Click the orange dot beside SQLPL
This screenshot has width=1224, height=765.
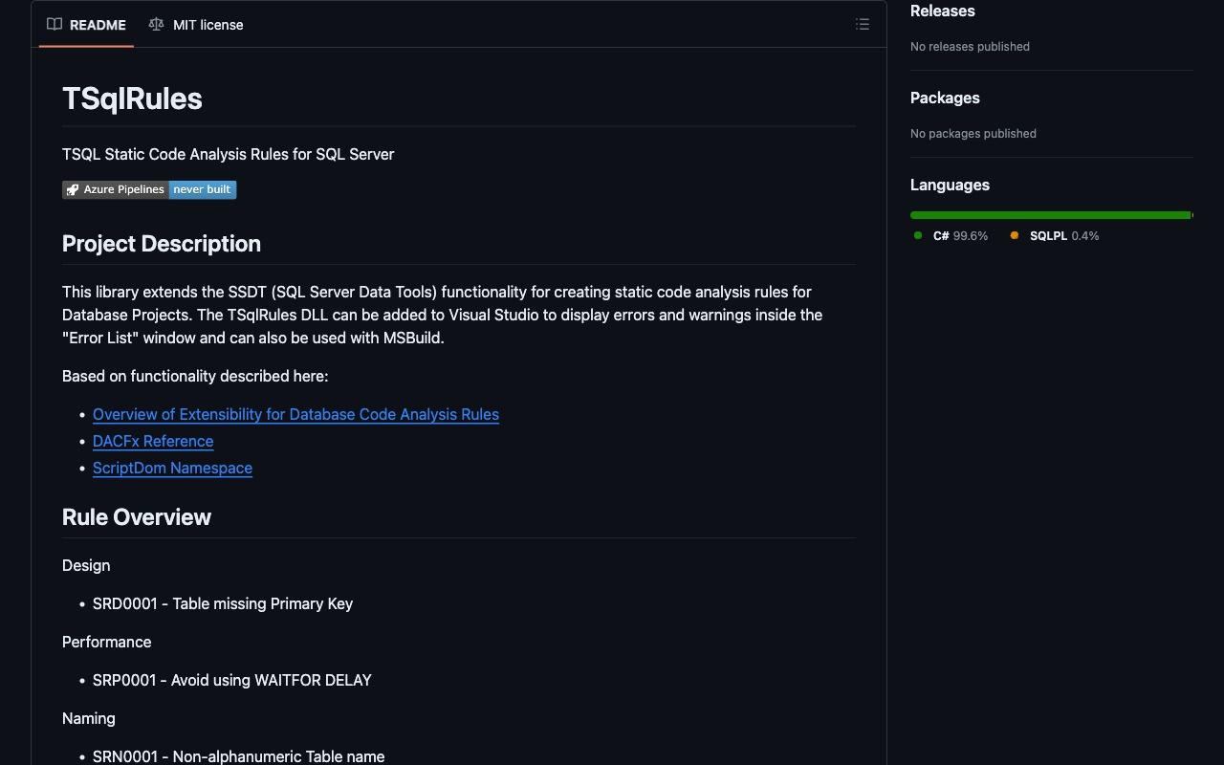pos(1015,235)
